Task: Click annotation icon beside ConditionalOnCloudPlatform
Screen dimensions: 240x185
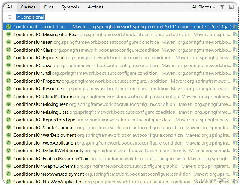Action: click(8, 96)
